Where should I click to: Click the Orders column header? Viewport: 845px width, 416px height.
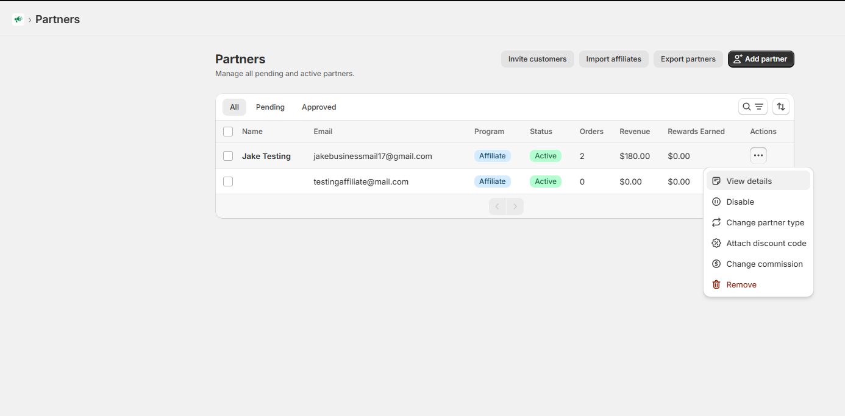(x=591, y=132)
